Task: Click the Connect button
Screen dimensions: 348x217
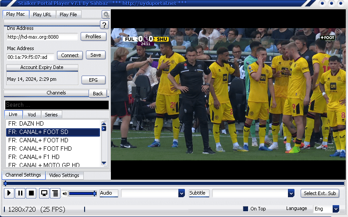Action: coord(70,55)
